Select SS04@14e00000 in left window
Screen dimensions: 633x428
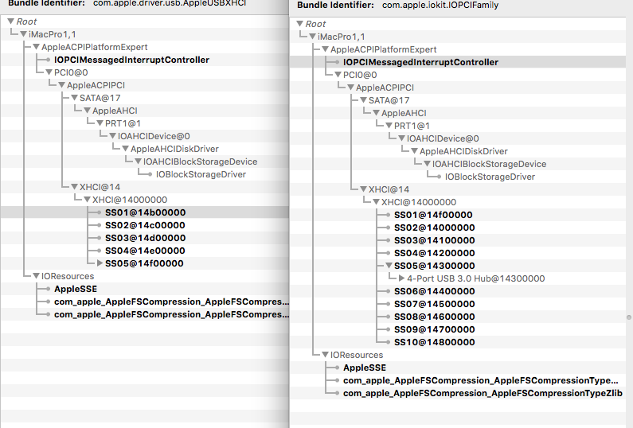[145, 251]
